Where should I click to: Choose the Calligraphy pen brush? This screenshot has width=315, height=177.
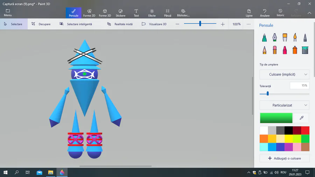(275, 37)
